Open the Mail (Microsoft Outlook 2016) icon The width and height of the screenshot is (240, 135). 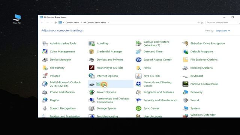[45, 84]
